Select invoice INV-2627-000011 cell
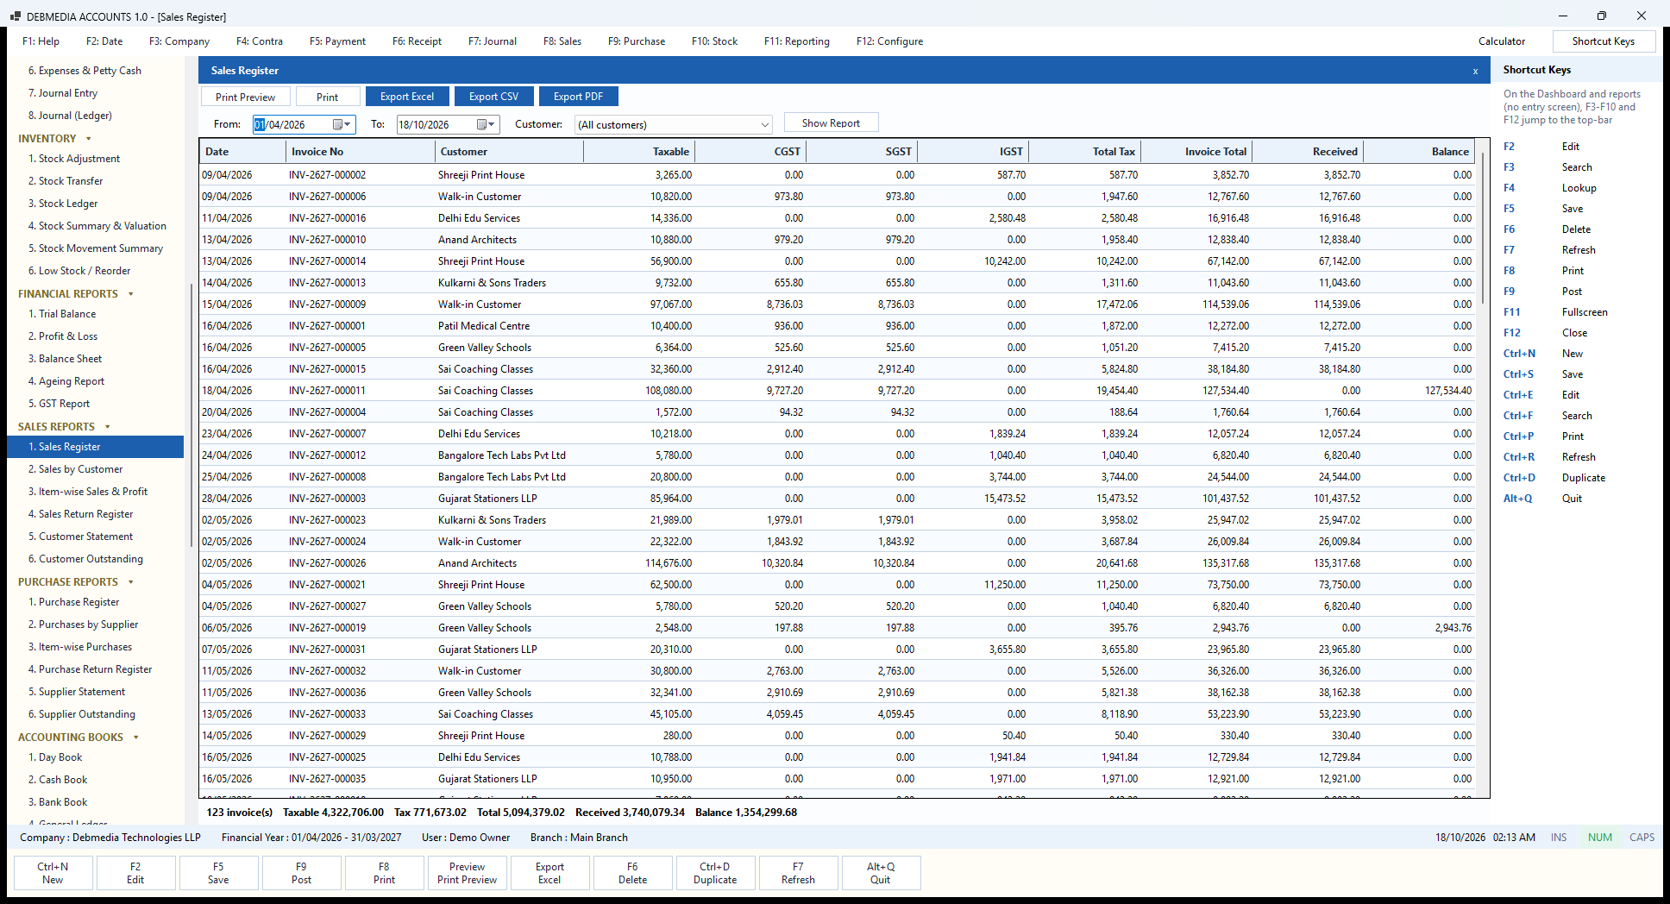This screenshot has width=1670, height=904. pyautogui.click(x=360, y=391)
